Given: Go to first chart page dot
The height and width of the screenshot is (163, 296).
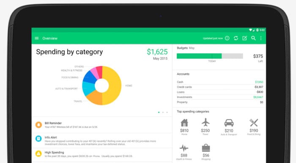Looking at the screenshot, I should [x=159, y=112].
